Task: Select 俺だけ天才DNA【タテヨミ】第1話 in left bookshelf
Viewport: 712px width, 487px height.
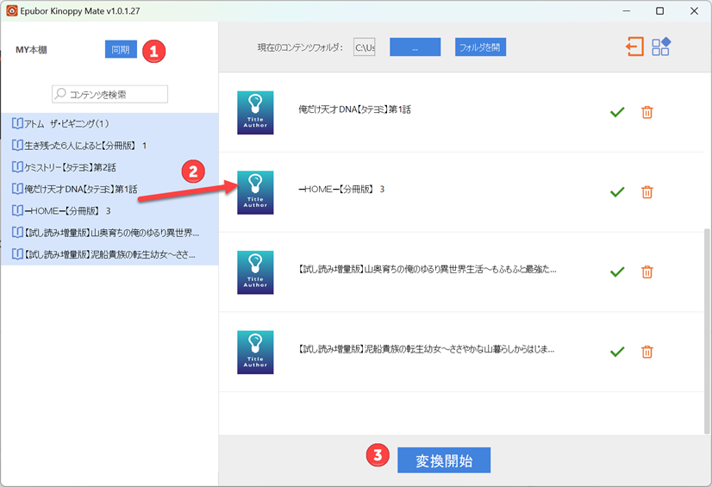Action: 109,189
